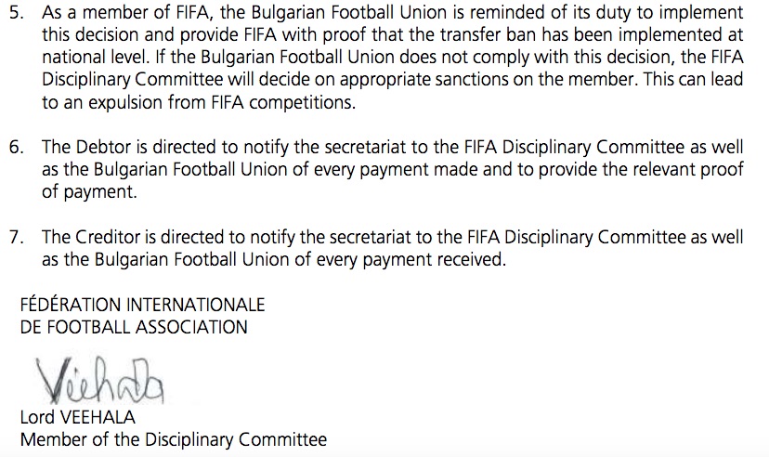The image size is (769, 457).
Task: Click list number 5
Action: (26, 14)
